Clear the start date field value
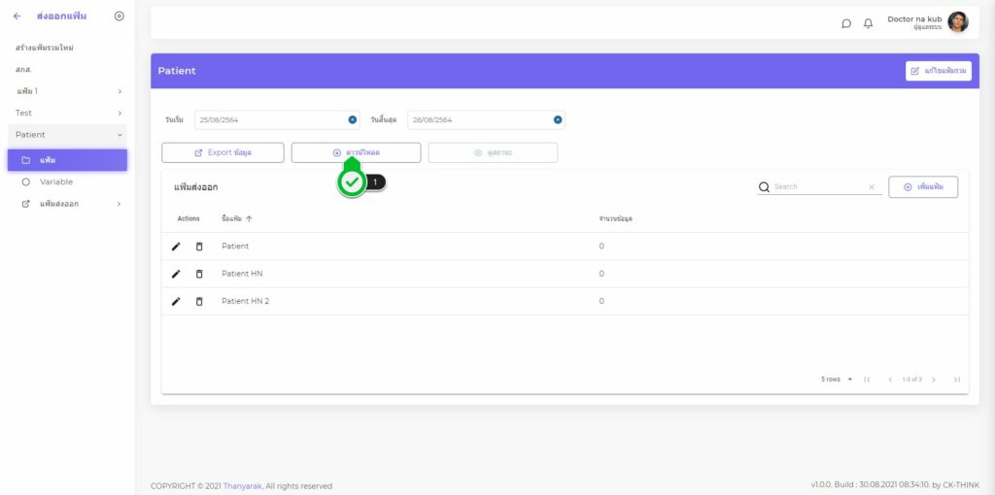 [x=352, y=120]
